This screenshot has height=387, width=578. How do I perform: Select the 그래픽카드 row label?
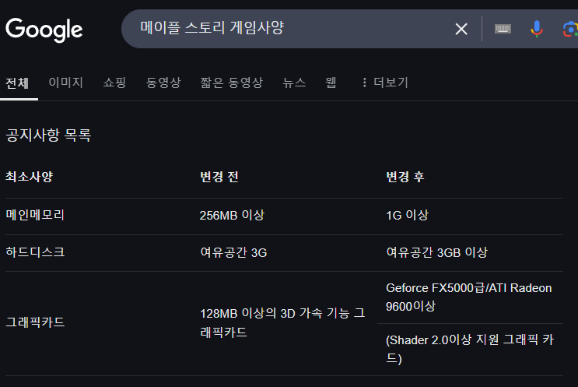(35, 322)
